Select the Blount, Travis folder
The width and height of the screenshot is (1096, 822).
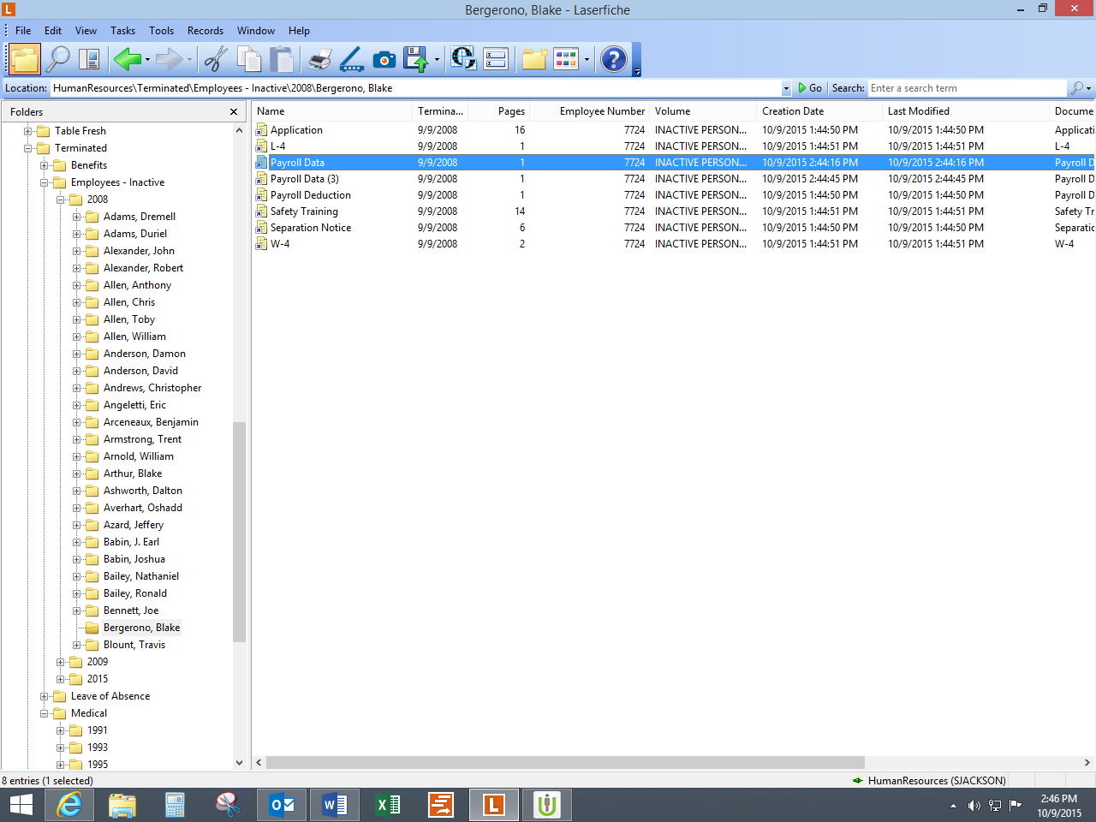pyautogui.click(x=134, y=645)
